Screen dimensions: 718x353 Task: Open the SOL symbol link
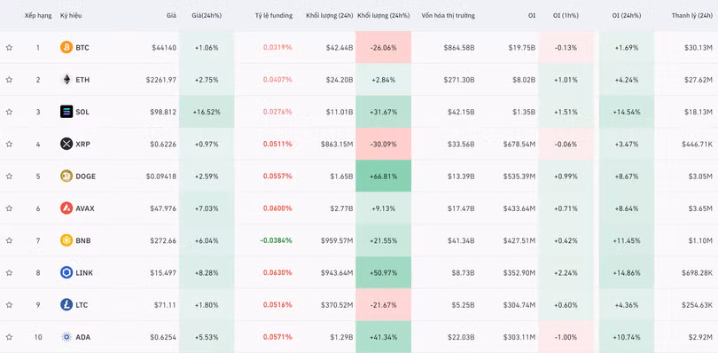point(82,112)
